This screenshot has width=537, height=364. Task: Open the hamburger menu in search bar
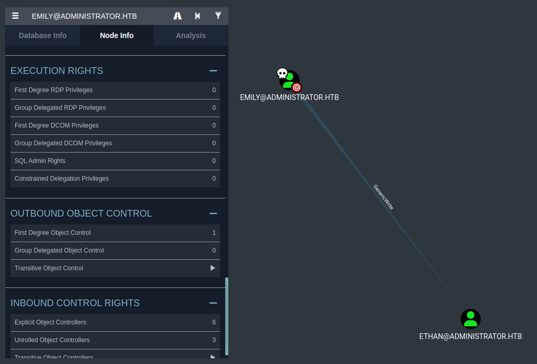[x=15, y=16]
